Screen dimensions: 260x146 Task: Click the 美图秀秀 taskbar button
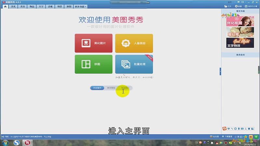pyautogui.click(x=28, y=143)
